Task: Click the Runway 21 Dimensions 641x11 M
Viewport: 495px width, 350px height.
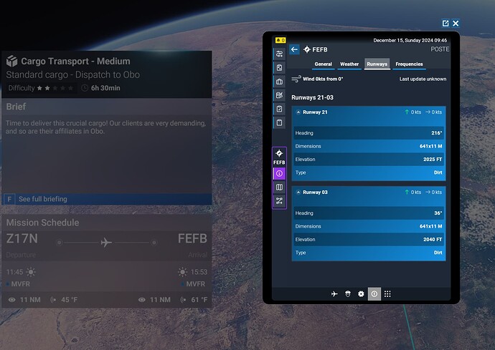Action: coord(369,146)
